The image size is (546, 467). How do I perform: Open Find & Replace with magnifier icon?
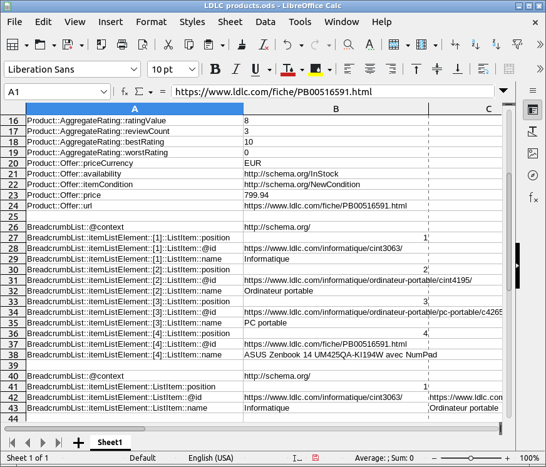348,45
